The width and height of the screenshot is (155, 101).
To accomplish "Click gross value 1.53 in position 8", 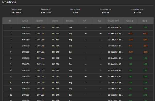I will click(130, 70).
